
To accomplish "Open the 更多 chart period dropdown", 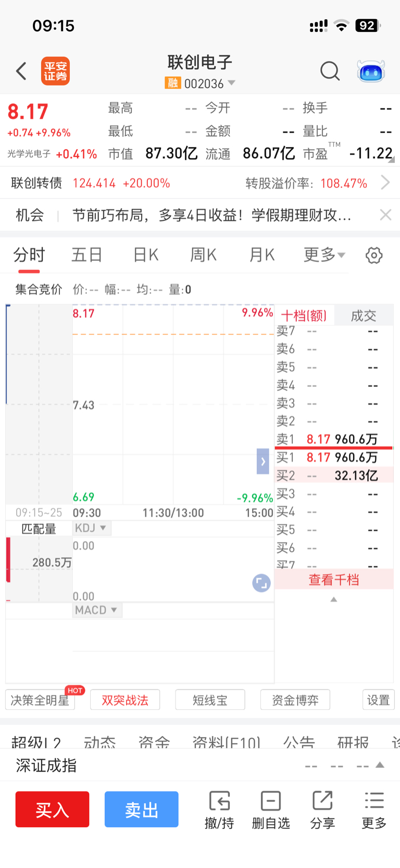I will (324, 255).
